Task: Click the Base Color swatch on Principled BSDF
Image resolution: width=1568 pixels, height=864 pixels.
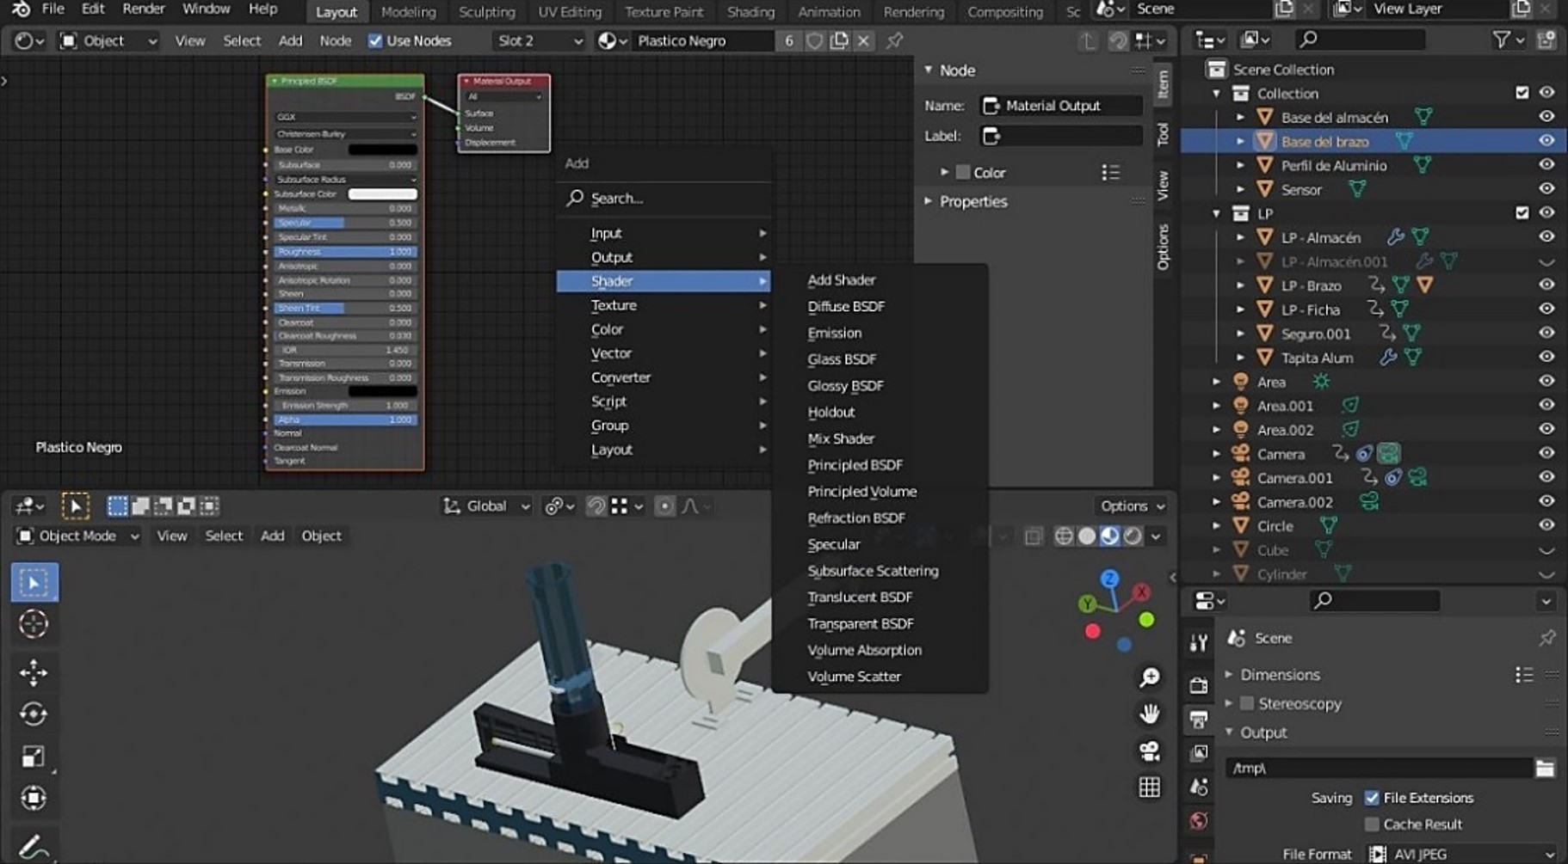Action: click(x=383, y=150)
